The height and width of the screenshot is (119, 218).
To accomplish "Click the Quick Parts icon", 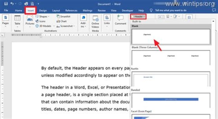I will [x=168, y=17].
